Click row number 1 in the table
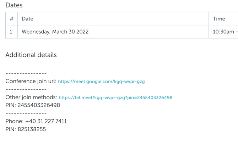Screen dimensions: 238x150 (x=11, y=32)
